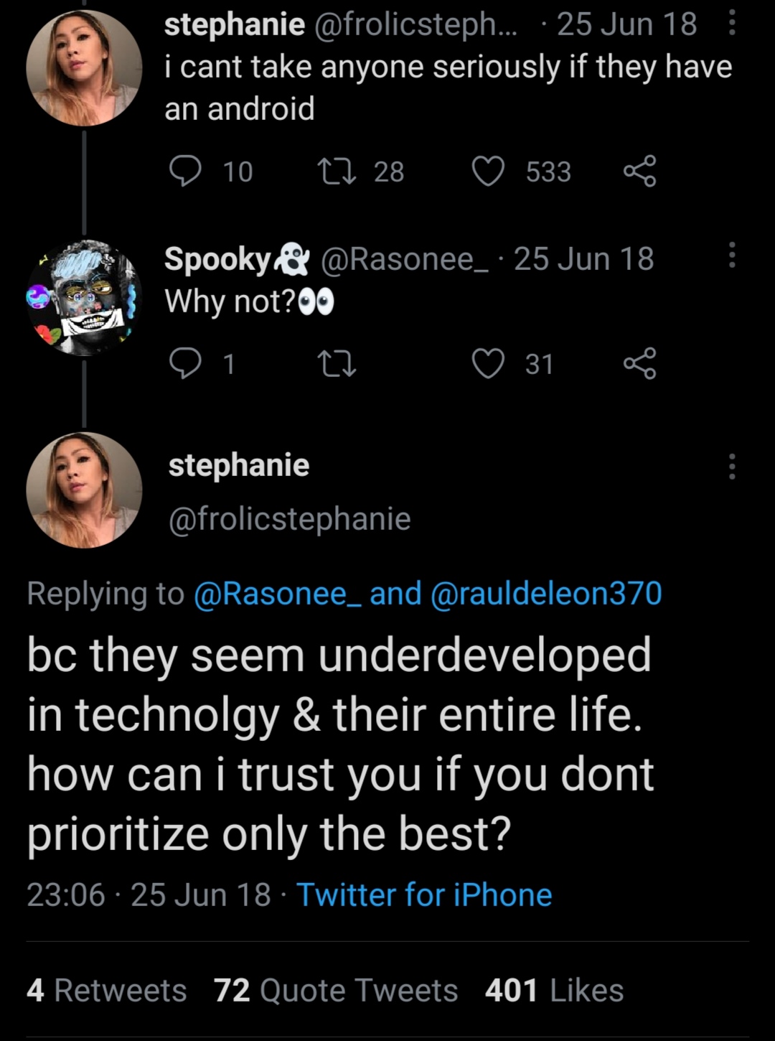The width and height of the screenshot is (775, 1041).
Task: Open more options menu on Spooky's tweet
Action: click(x=732, y=255)
